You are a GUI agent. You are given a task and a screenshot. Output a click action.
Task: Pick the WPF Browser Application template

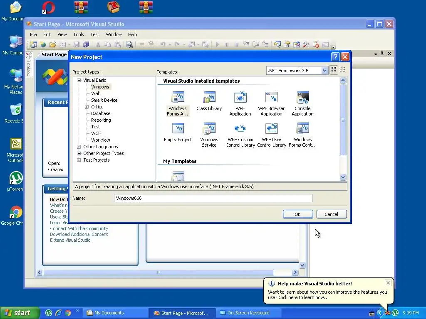point(271,103)
